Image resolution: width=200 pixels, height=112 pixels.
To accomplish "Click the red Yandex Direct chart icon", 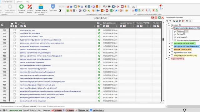I will tap(68, 7).
